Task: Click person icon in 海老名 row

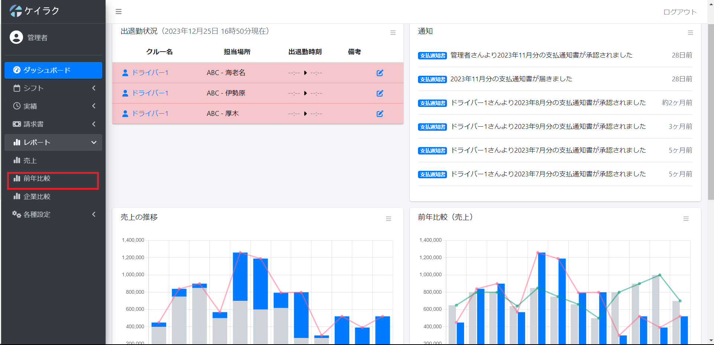Action: [x=125, y=73]
